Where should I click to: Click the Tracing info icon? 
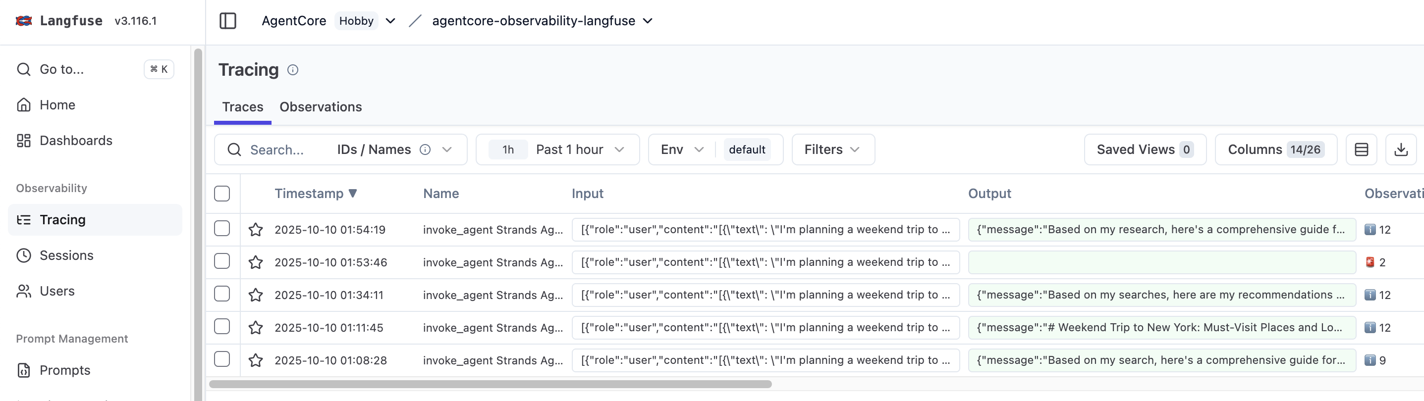click(x=293, y=70)
